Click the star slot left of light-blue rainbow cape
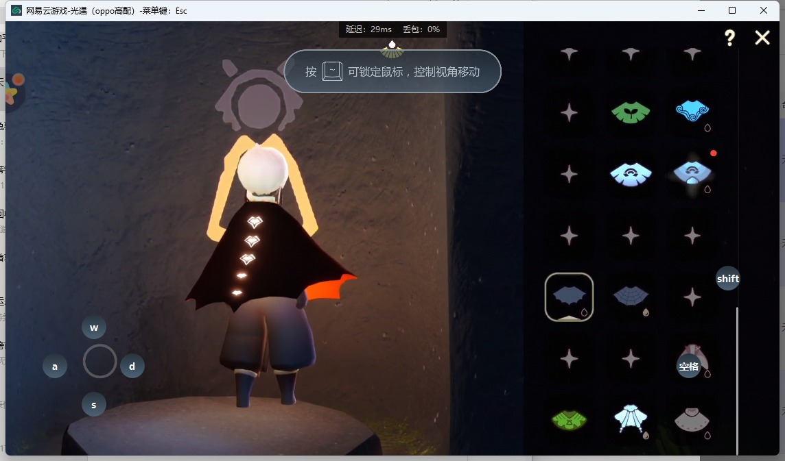 pyautogui.click(x=570, y=174)
